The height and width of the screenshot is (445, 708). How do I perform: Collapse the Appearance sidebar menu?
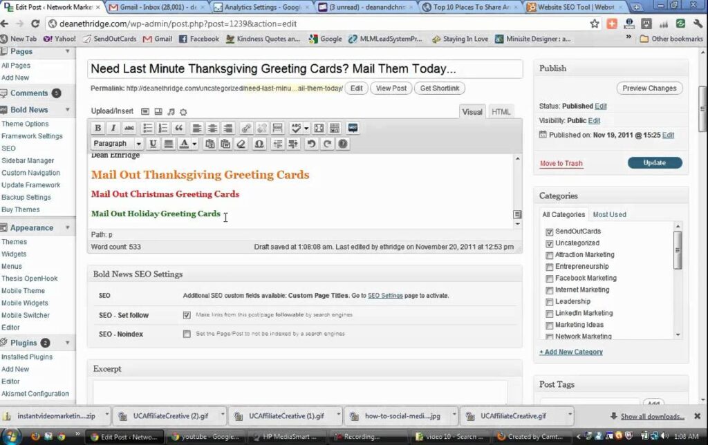point(67,227)
